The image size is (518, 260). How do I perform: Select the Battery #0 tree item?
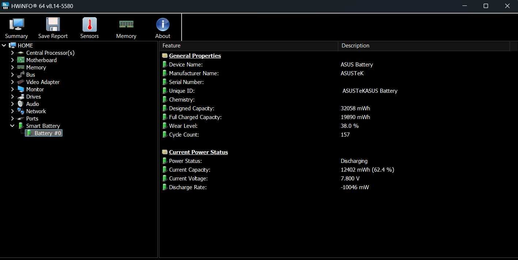(x=48, y=133)
